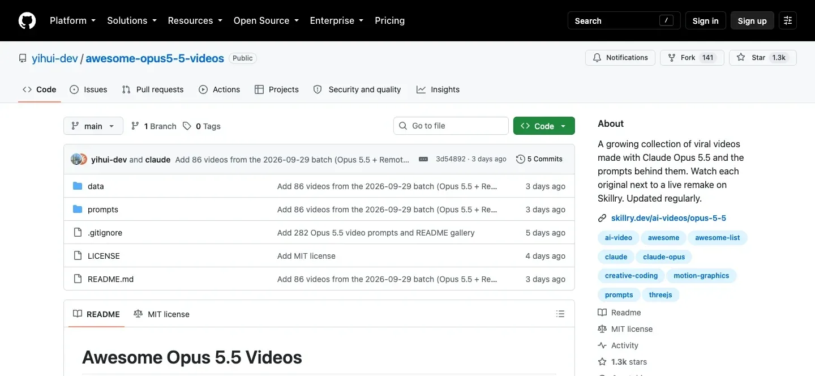
Task: Click the data folder icon
Action: coord(78,186)
